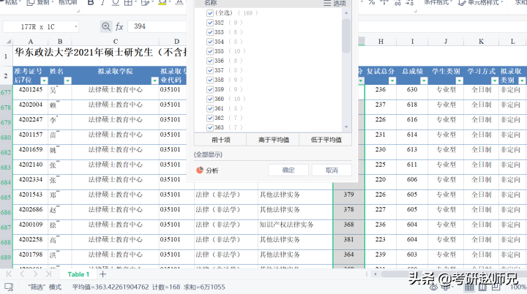This screenshot has height=294, width=527.
Task: Open the 学生类别 column filter dropdown
Action: 459,80
